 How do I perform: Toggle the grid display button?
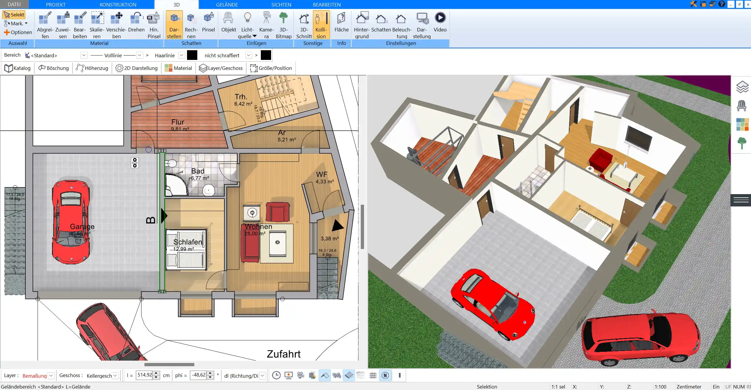click(x=373, y=375)
